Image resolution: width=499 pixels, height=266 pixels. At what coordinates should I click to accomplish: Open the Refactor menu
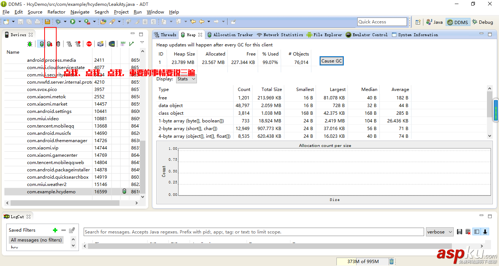56,12
